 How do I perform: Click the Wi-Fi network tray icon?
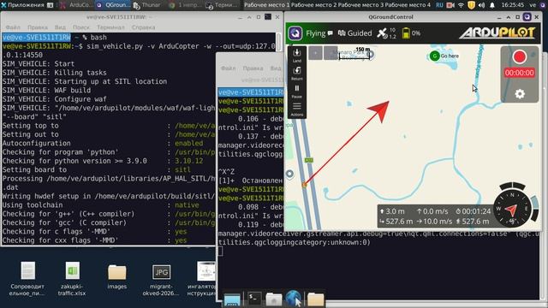click(x=461, y=5)
